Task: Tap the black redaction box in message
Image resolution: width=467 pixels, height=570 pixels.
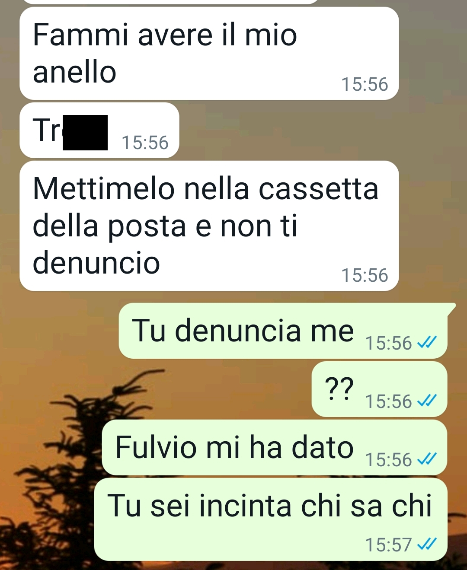Action: click(x=85, y=132)
